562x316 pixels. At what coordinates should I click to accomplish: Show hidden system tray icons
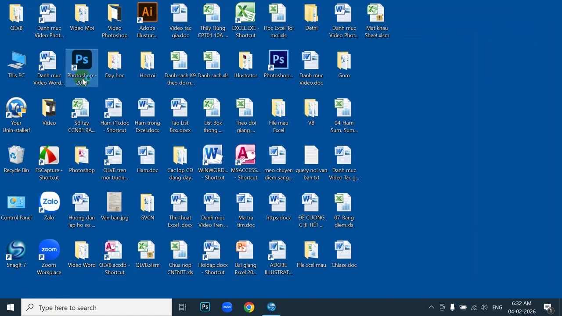point(431,307)
